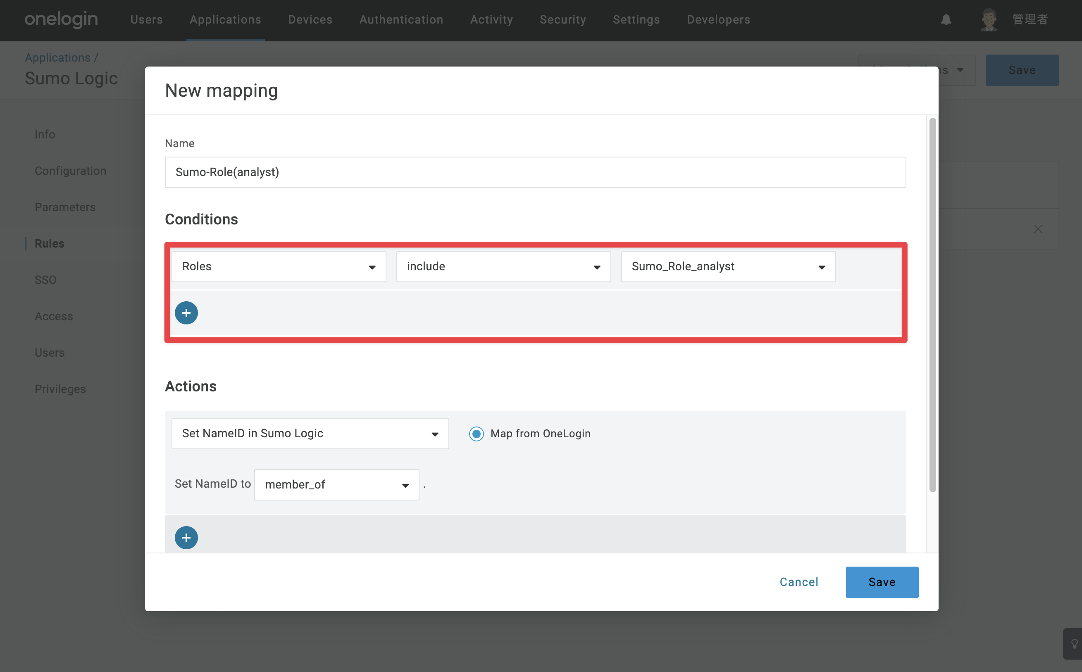This screenshot has height=672, width=1082.
Task: Open the Authentication top menu
Action: (401, 19)
